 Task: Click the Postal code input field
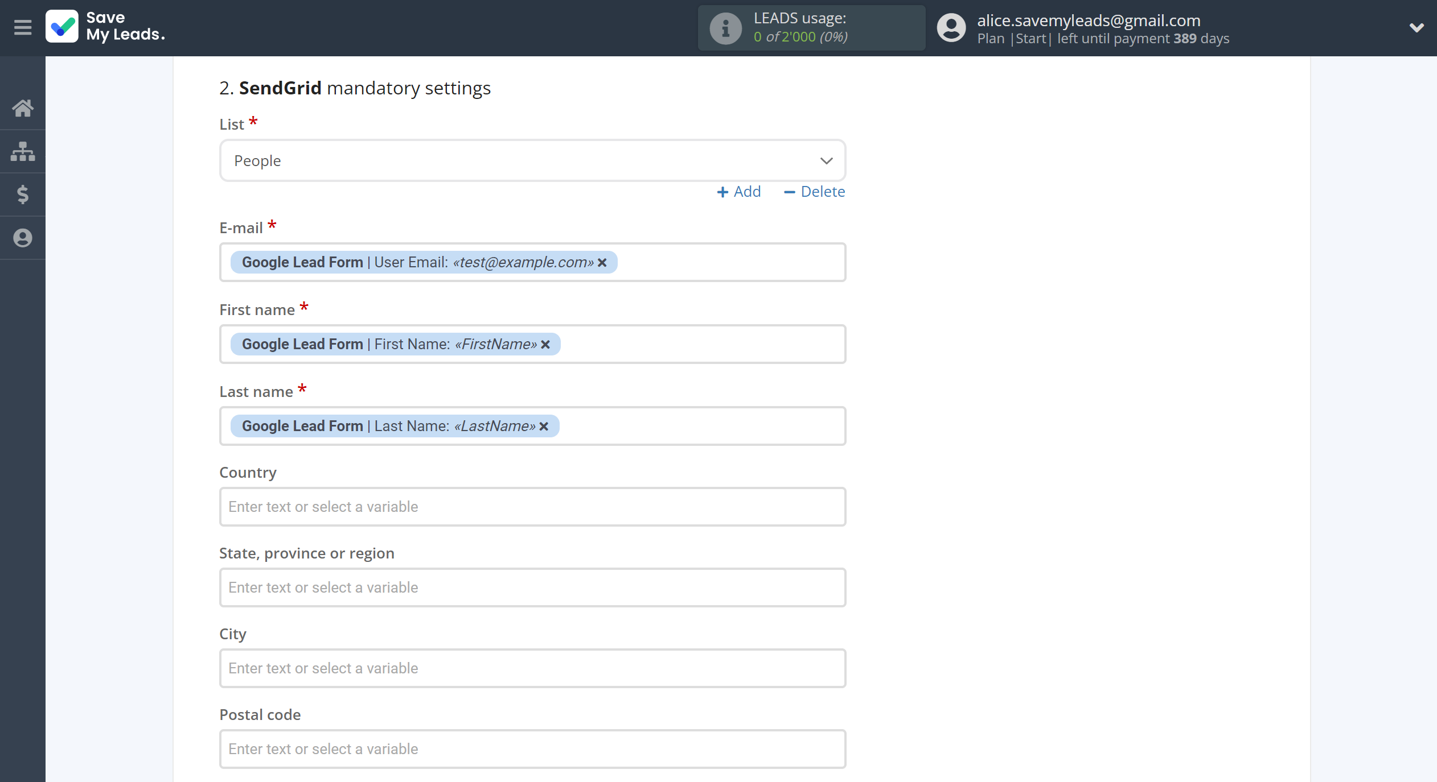532,749
